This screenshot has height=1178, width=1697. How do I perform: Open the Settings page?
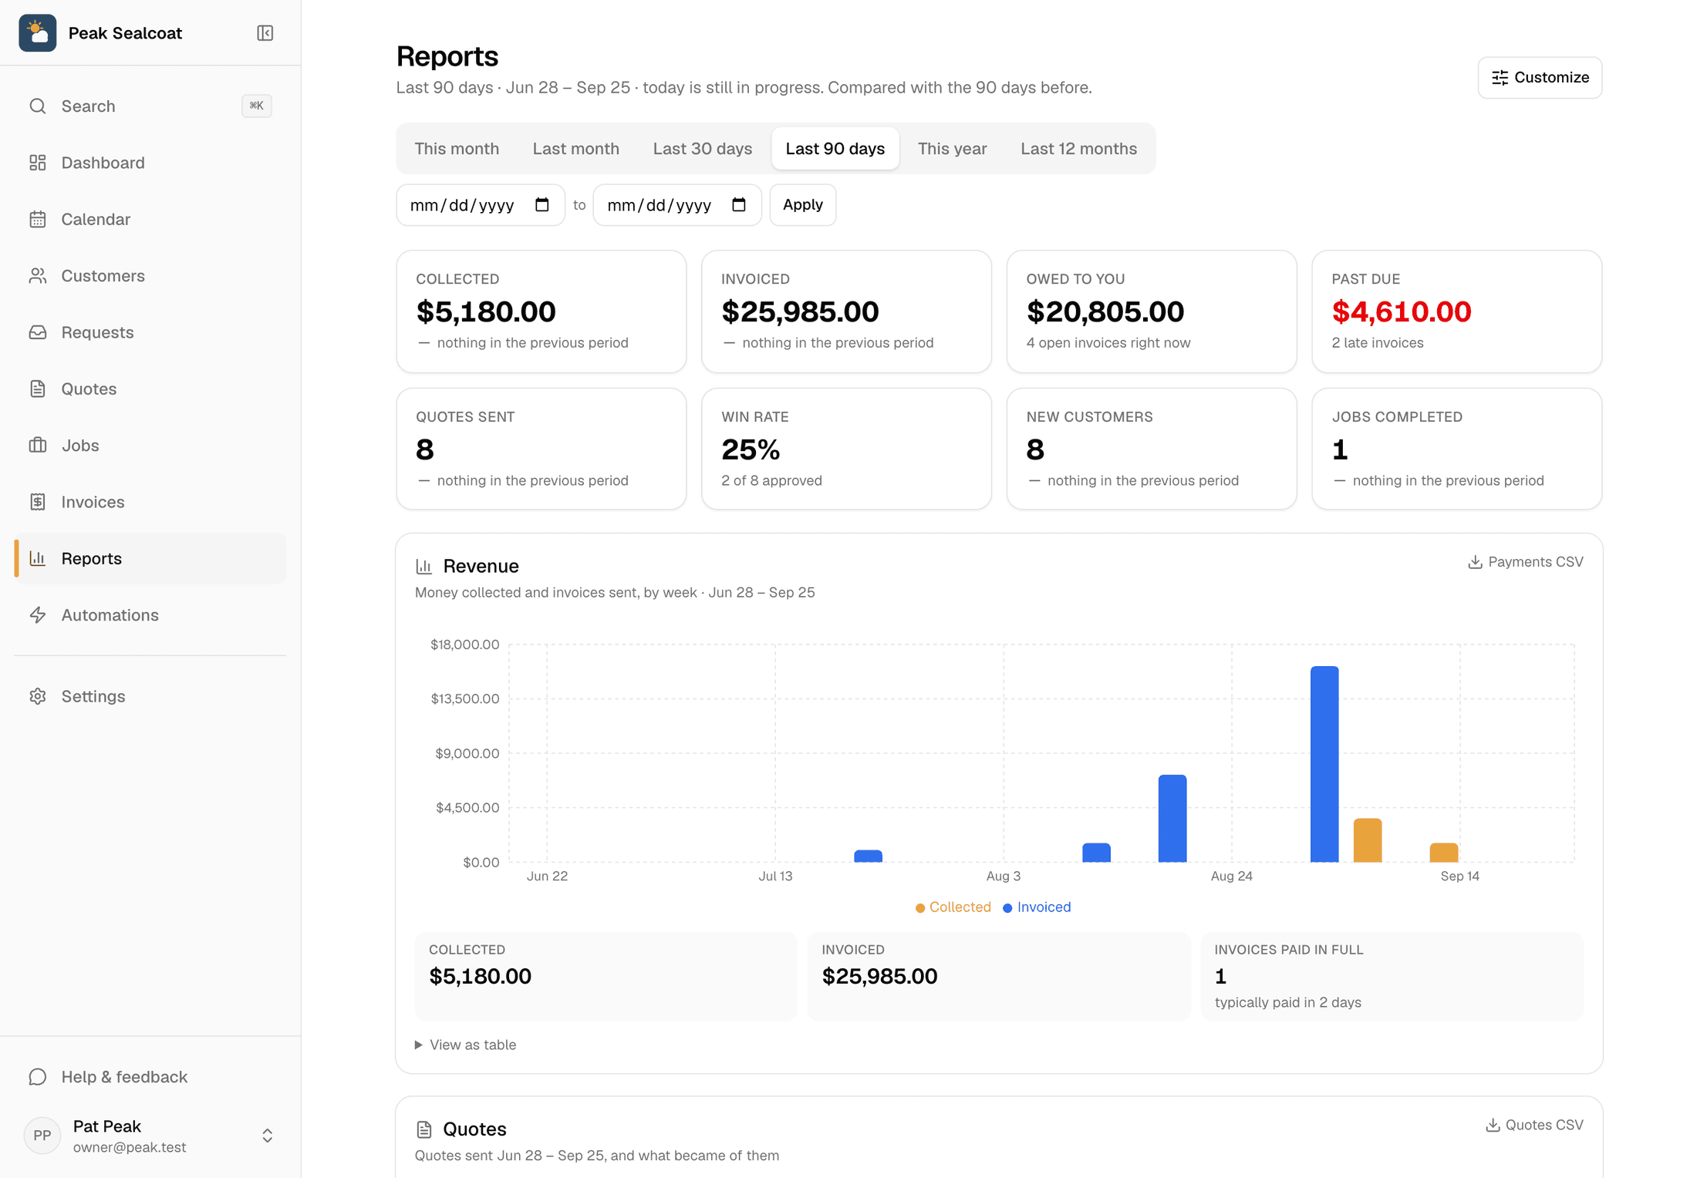pos(150,696)
